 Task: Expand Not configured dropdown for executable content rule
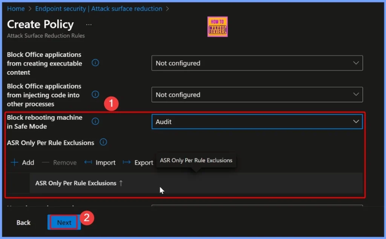pyautogui.click(x=257, y=63)
